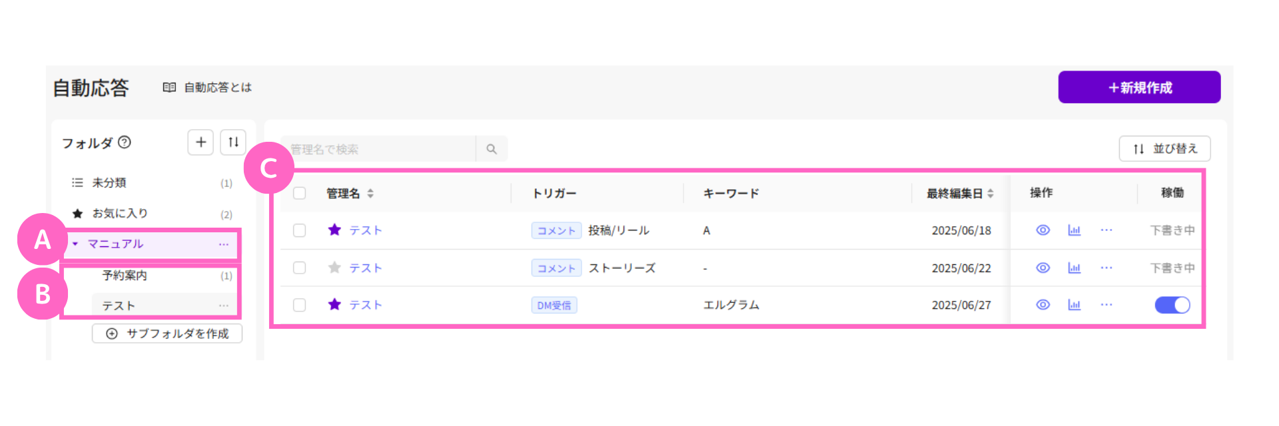Click the add folder plus icon
The height and width of the screenshot is (426, 1279).
[201, 142]
